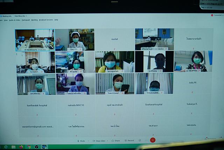This screenshot has width=224, height=150.
Task: Select the kantharalak hospital participant tile
Action: tap(37, 105)
